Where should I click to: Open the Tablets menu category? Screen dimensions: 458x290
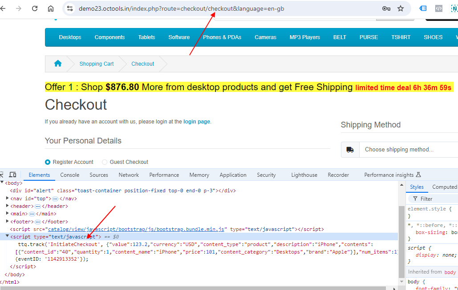146,37
